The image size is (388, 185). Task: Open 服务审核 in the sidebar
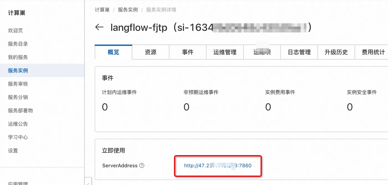pos(18,84)
